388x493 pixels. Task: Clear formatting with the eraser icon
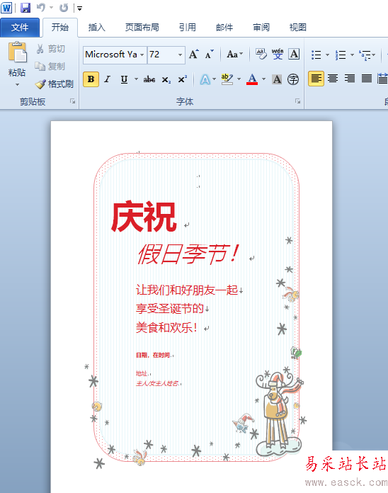[261, 55]
